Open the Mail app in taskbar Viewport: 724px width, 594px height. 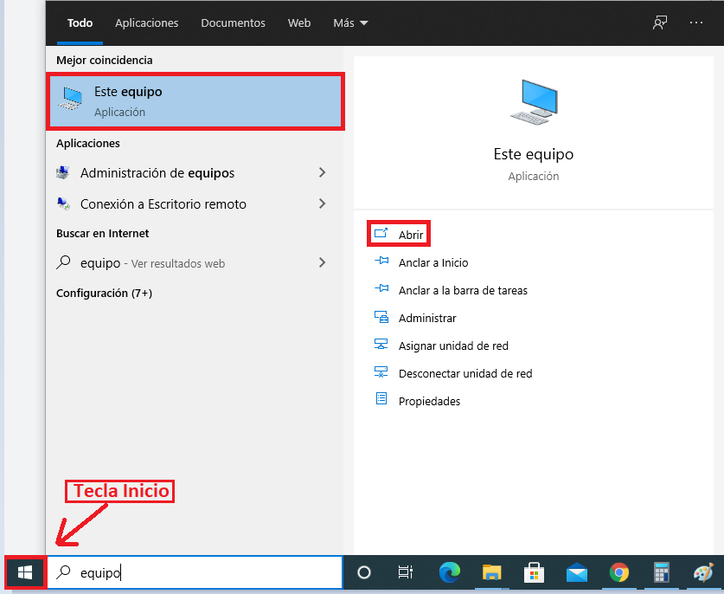[x=577, y=573]
